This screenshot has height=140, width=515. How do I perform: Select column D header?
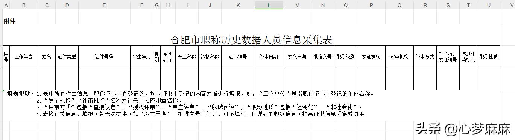pos(67,5)
